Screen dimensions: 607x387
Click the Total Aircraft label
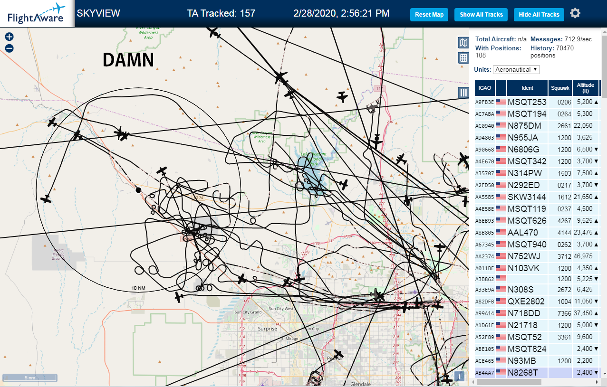[x=496, y=39]
